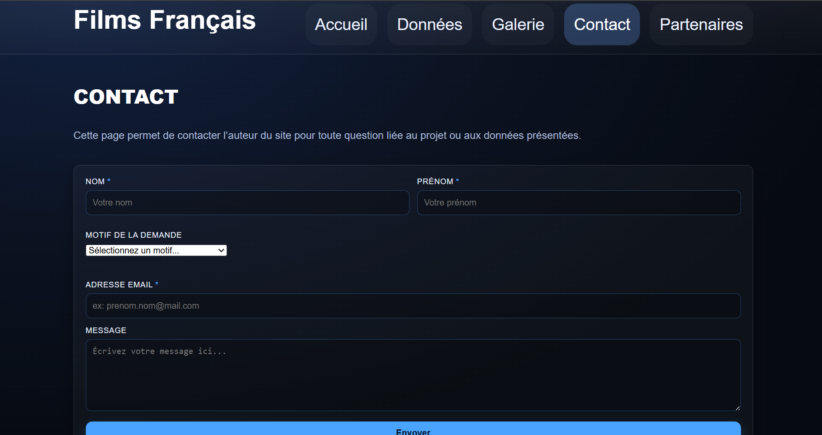Select the Contact navigation item
Image resolution: width=822 pixels, height=435 pixels.
(x=602, y=24)
